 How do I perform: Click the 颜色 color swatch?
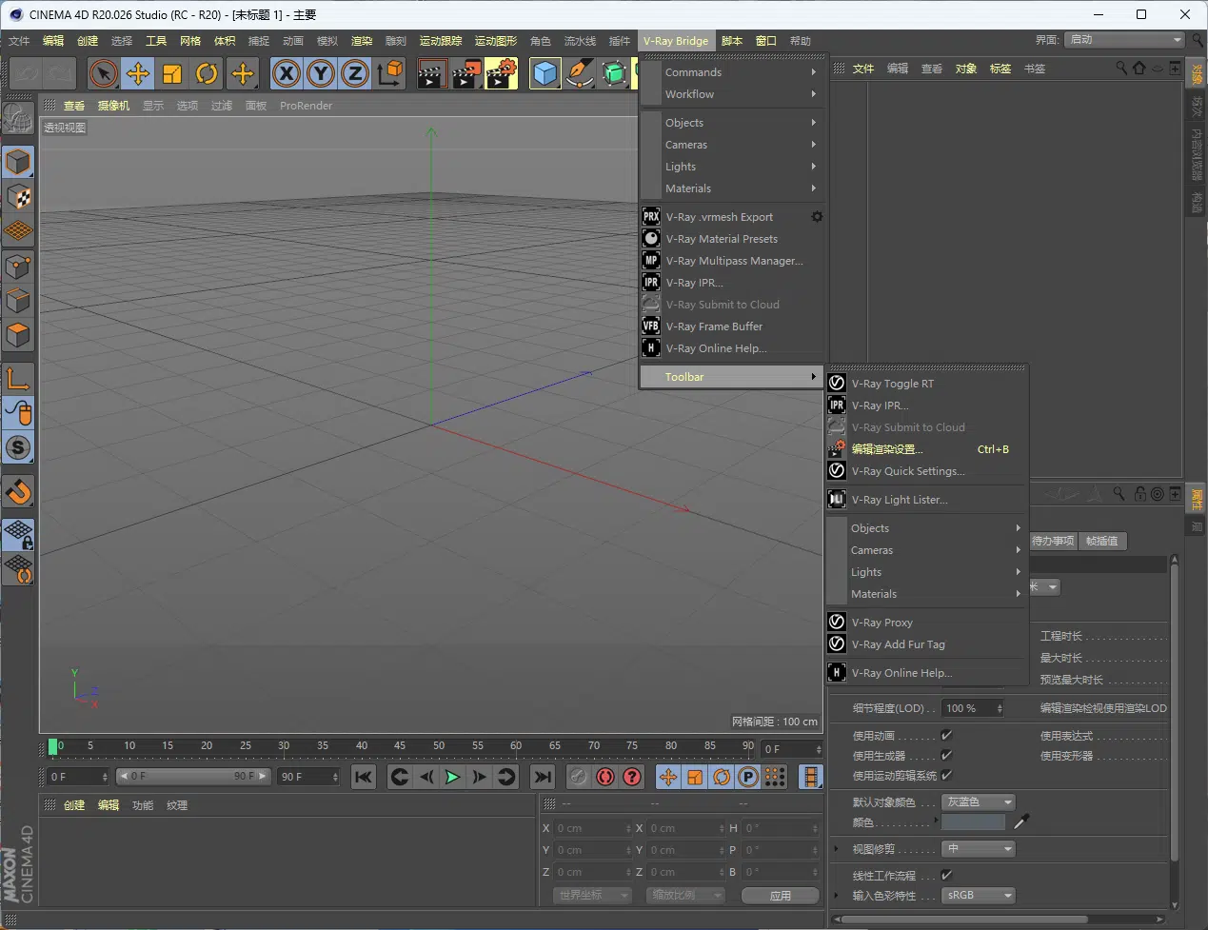click(x=973, y=821)
